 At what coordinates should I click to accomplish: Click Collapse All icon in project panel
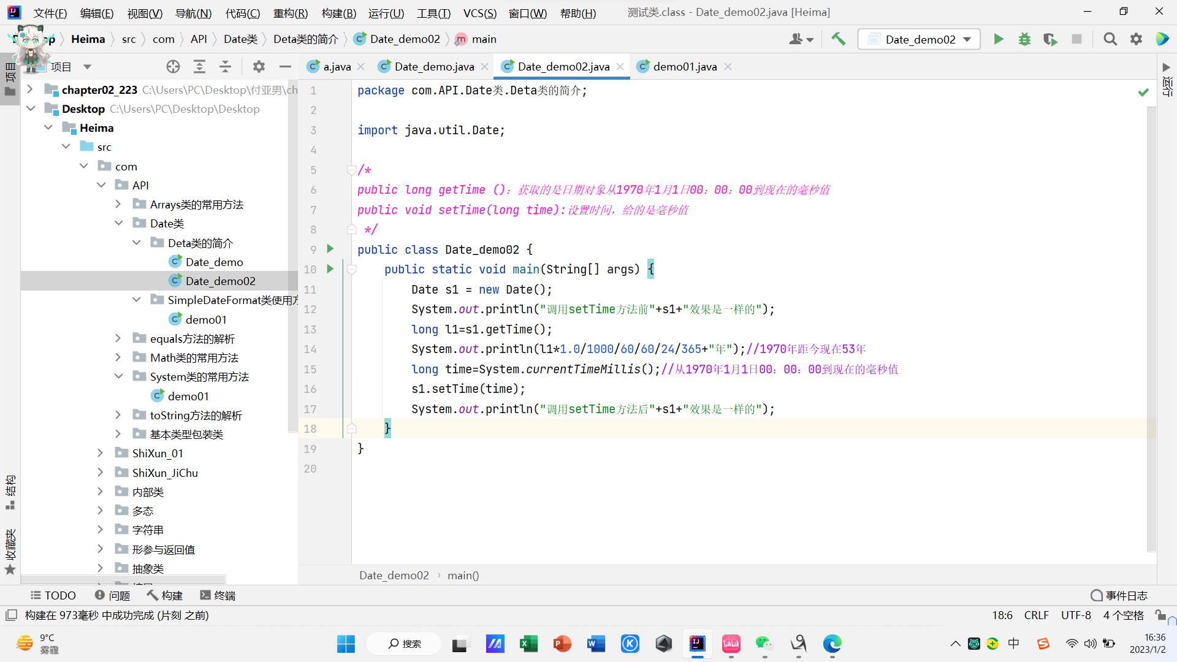coord(225,67)
